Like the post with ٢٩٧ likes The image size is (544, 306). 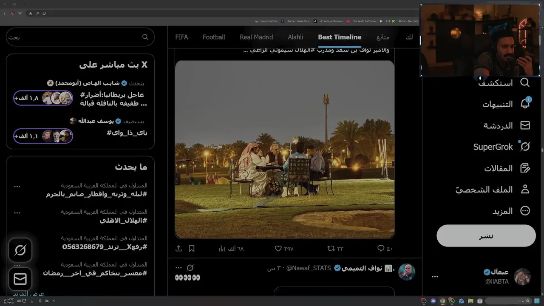[x=278, y=248]
